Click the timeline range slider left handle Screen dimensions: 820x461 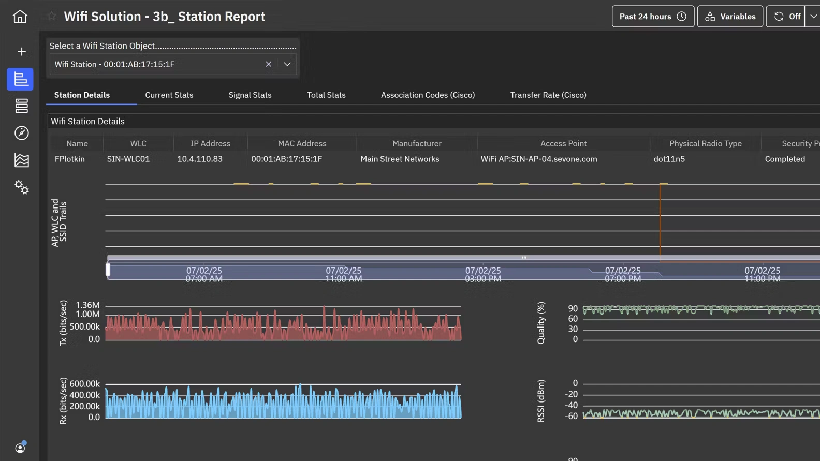[108, 270]
